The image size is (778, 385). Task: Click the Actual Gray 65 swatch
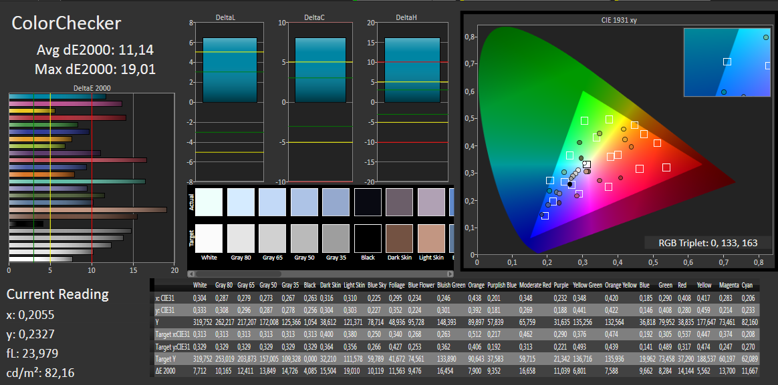coord(272,202)
